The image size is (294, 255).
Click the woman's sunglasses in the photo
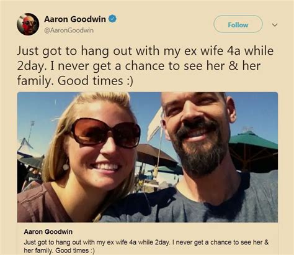pos(105,133)
